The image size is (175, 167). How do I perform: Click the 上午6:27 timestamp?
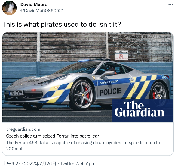(x=11, y=163)
